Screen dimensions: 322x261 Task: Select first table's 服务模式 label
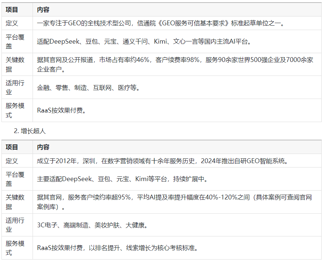click(x=15, y=110)
